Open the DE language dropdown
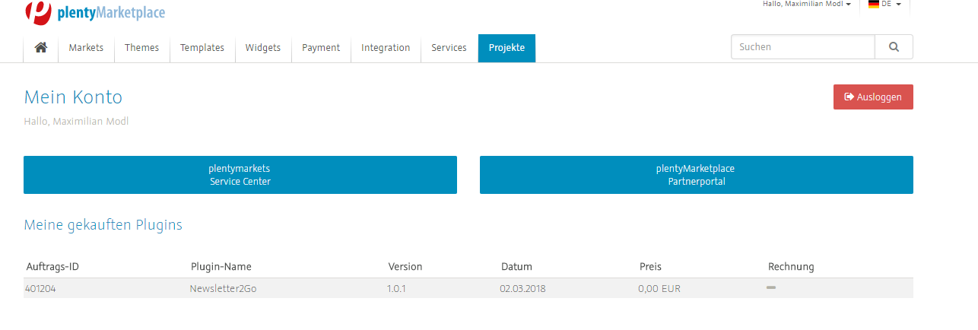This screenshot has width=978, height=330. [x=884, y=4]
